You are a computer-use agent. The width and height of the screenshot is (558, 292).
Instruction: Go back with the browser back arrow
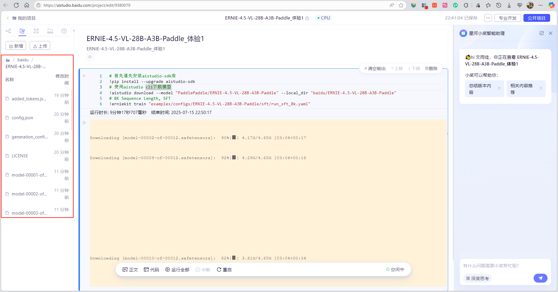(6, 5)
